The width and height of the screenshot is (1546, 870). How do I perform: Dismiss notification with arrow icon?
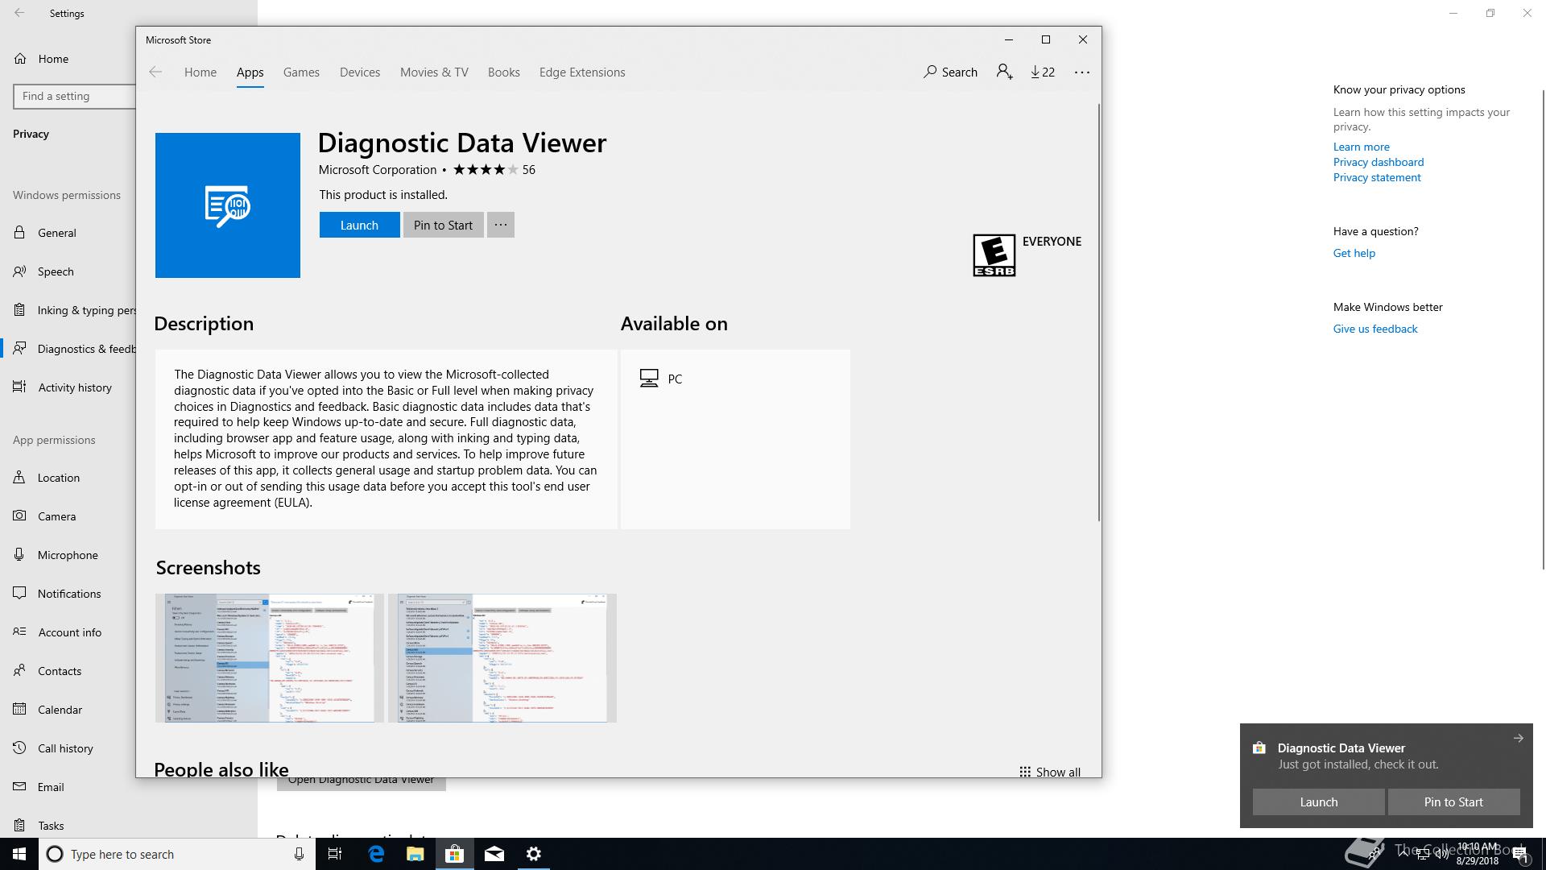pos(1518,738)
